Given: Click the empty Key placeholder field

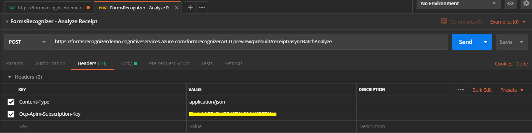Looking at the screenshot, I should click(x=101, y=126).
